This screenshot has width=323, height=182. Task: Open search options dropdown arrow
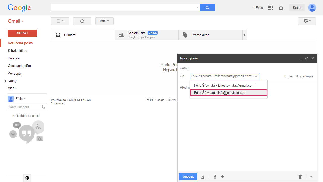click(x=197, y=8)
